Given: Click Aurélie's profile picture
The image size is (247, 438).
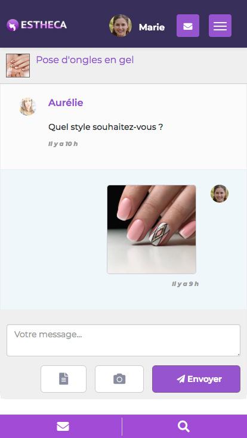Looking at the screenshot, I should pos(27,107).
